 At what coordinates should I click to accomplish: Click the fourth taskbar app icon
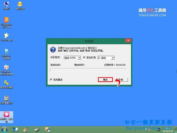point(47,129)
